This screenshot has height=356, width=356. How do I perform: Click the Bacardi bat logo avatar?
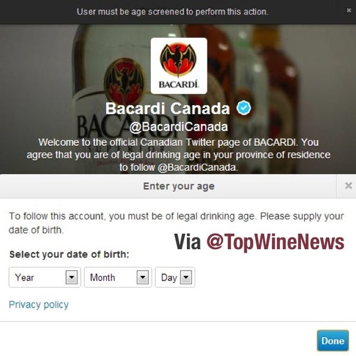(179, 66)
